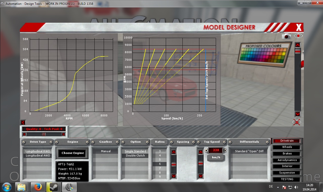The width and height of the screenshot is (323, 192).
Task: Select 3 in the Ratios list
Action: [160, 151]
